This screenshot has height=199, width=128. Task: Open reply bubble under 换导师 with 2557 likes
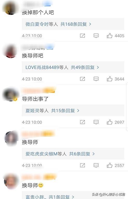click(96, 165)
